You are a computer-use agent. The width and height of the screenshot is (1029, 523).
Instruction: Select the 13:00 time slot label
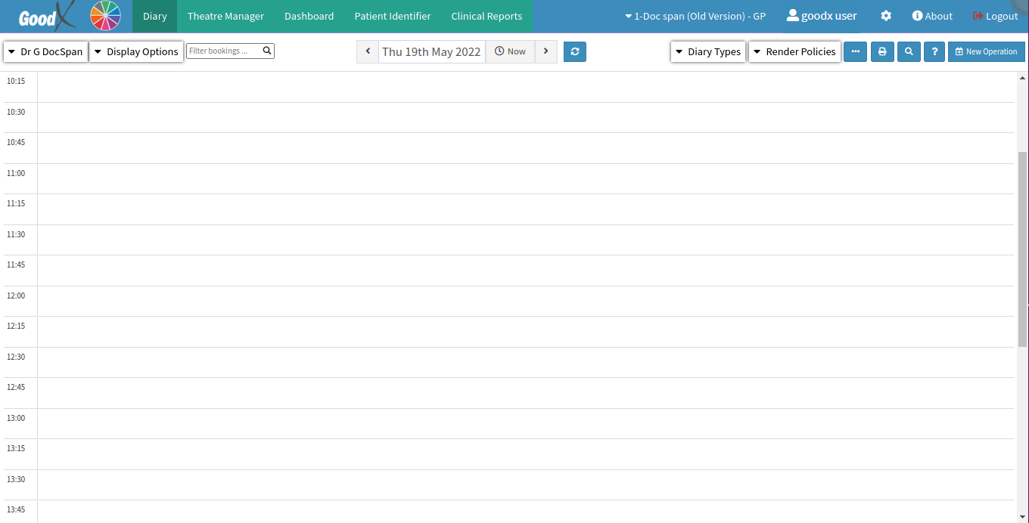tap(16, 418)
